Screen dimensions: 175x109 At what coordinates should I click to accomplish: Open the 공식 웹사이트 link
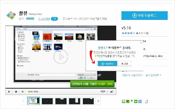point(153,75)
